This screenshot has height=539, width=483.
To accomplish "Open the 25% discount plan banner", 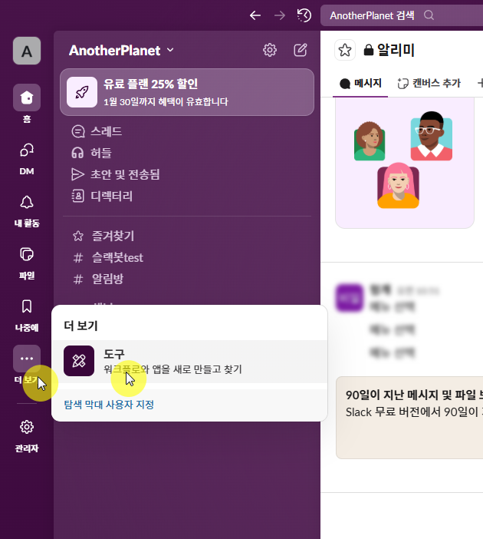I will (x=187, y=92).
